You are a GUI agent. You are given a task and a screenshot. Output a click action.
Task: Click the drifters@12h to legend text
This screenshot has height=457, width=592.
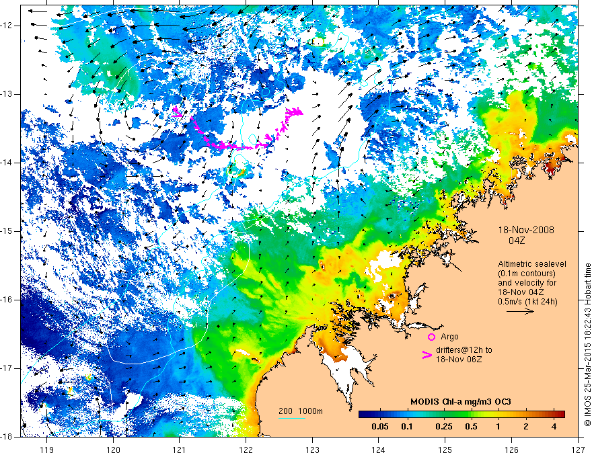click(464, 350)
